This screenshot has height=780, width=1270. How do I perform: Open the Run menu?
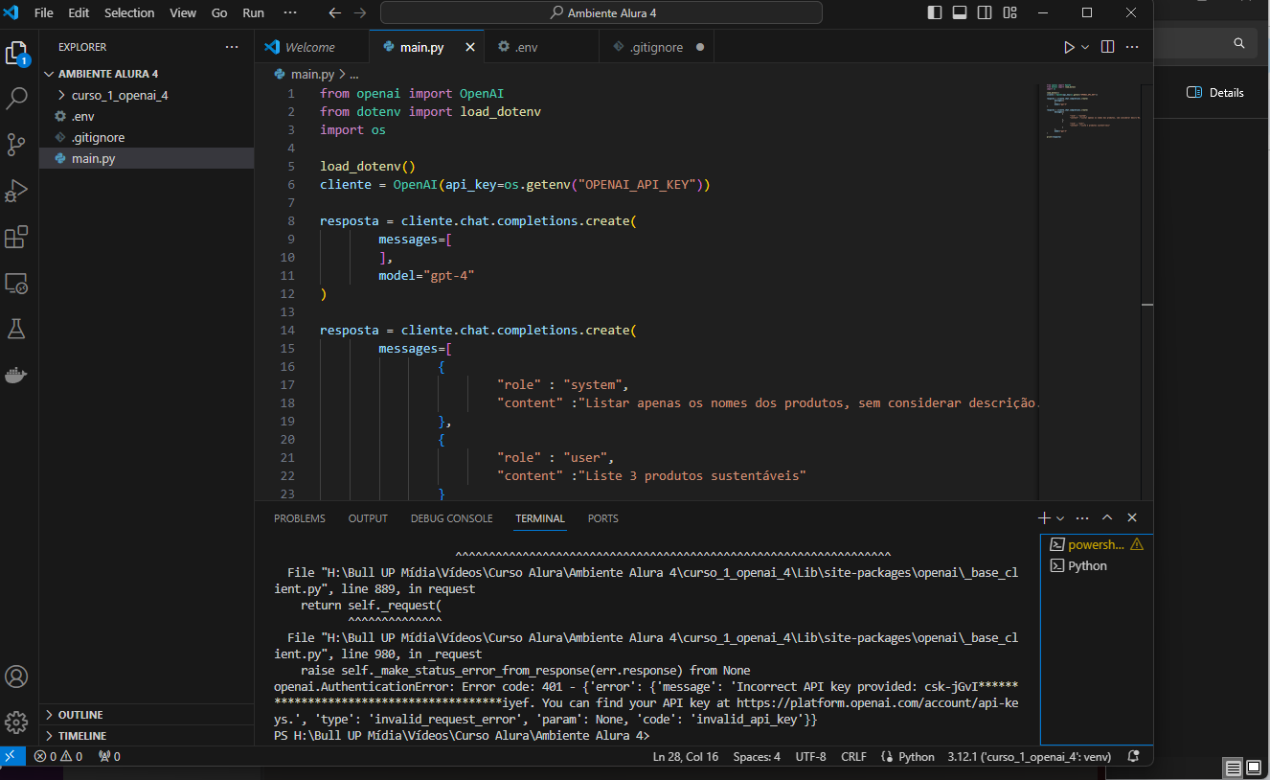click(254, 13)
